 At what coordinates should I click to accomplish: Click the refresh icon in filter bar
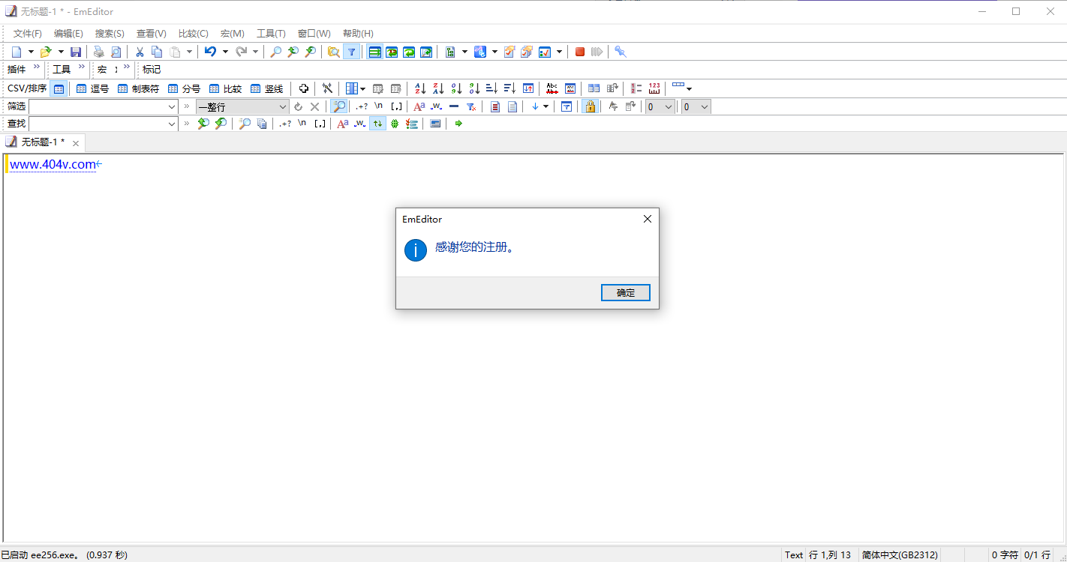click(298, 106)
